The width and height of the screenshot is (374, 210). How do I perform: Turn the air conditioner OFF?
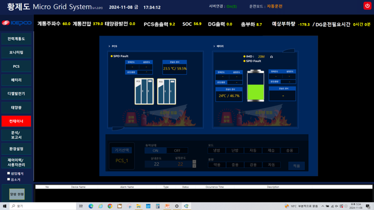(177, 150)
